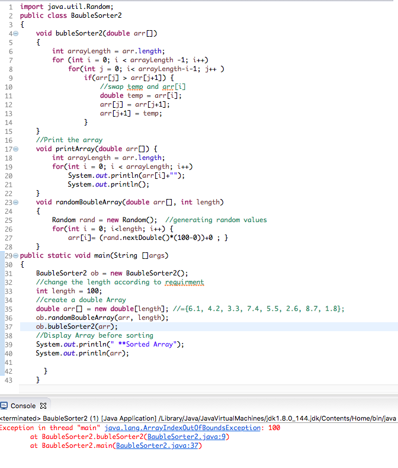Click the Console monitor icon

click(x=4, y=406)
